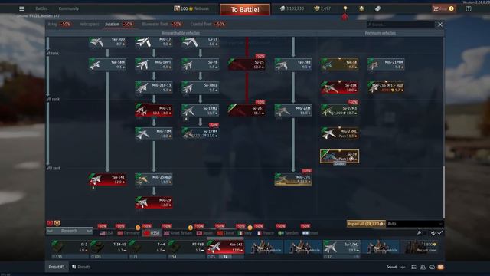Open the light bulb notification icon
This screenshot has height=276, width=490.
[x=345, y=8]
